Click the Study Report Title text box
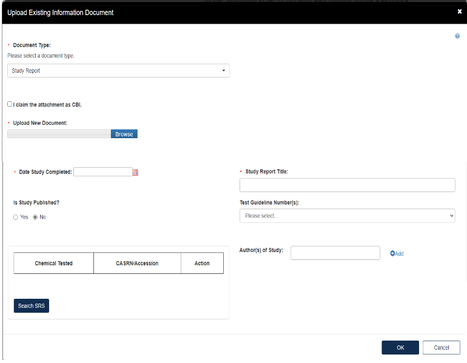467x363 pixels. click(347, 185)
